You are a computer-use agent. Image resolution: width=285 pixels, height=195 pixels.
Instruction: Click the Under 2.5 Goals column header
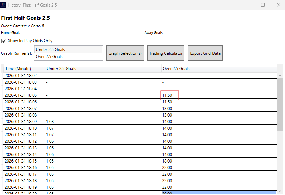[x=103, y=69]
